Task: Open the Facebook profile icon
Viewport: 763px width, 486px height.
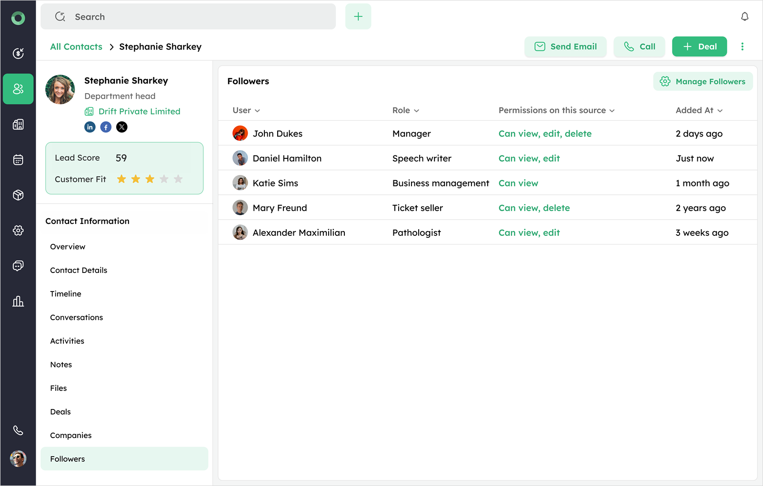Action: tap(106, 127)
